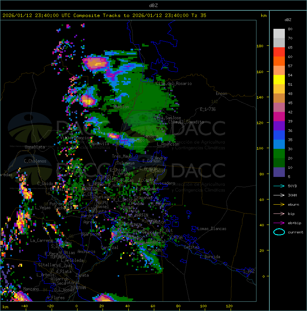Select the dark orange 60 dBZ block

click(279, 61)
